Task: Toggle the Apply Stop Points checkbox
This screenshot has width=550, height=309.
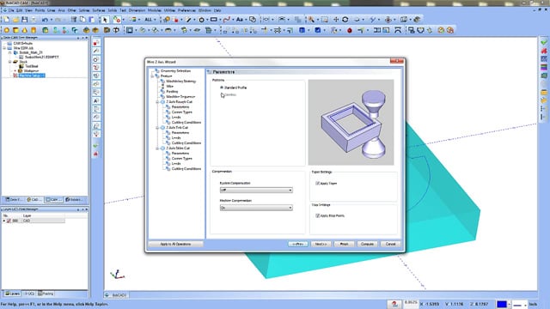Action: pos(317,215)
